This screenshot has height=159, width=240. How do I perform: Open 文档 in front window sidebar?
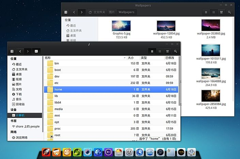coord(25,89)
